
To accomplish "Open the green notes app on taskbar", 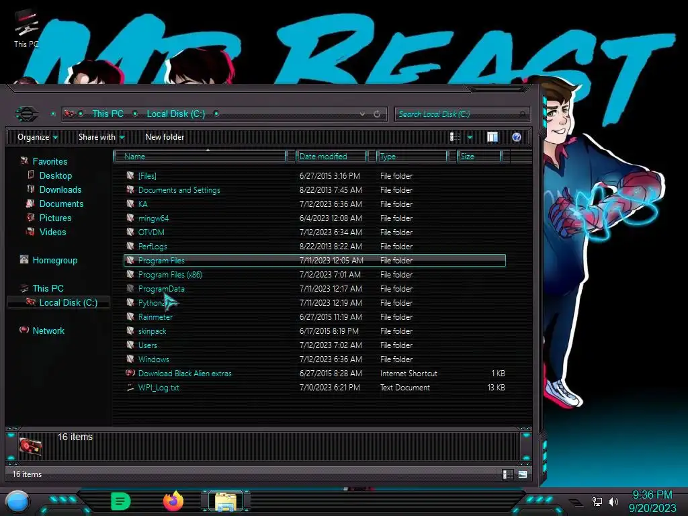I will (121, 501).
